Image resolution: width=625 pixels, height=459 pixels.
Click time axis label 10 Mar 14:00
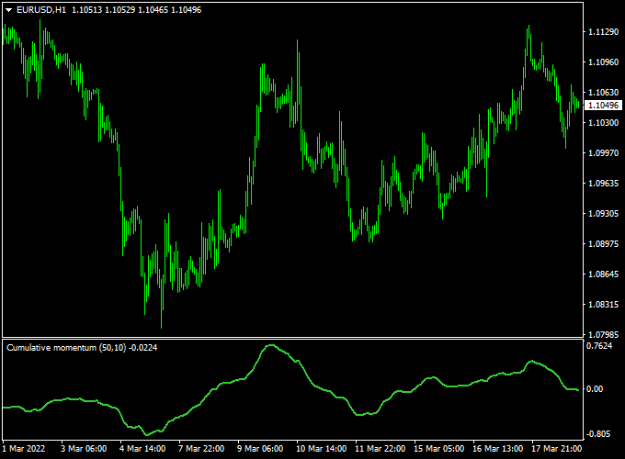322,449
